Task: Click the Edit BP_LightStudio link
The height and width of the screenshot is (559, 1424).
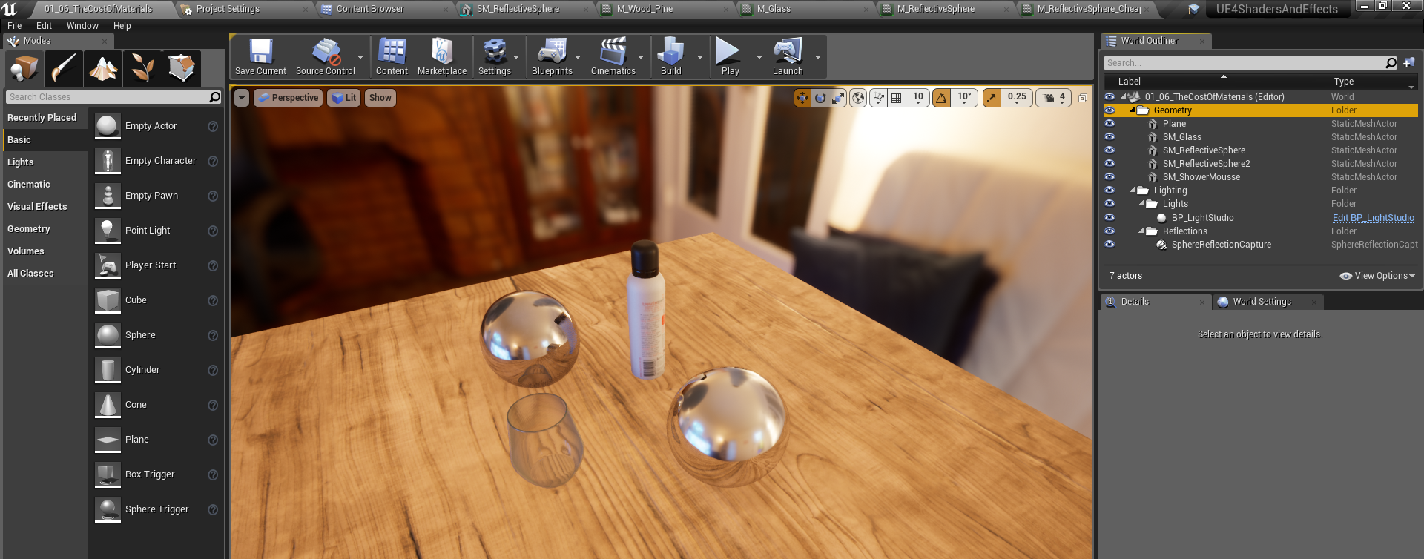Action: pos(1374,218)
